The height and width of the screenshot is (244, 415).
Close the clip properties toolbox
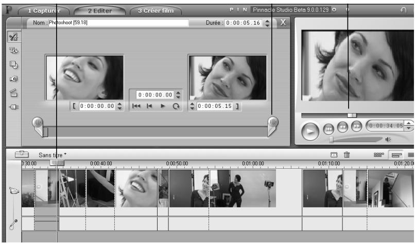pyautogui.click(x=283, y=23)
